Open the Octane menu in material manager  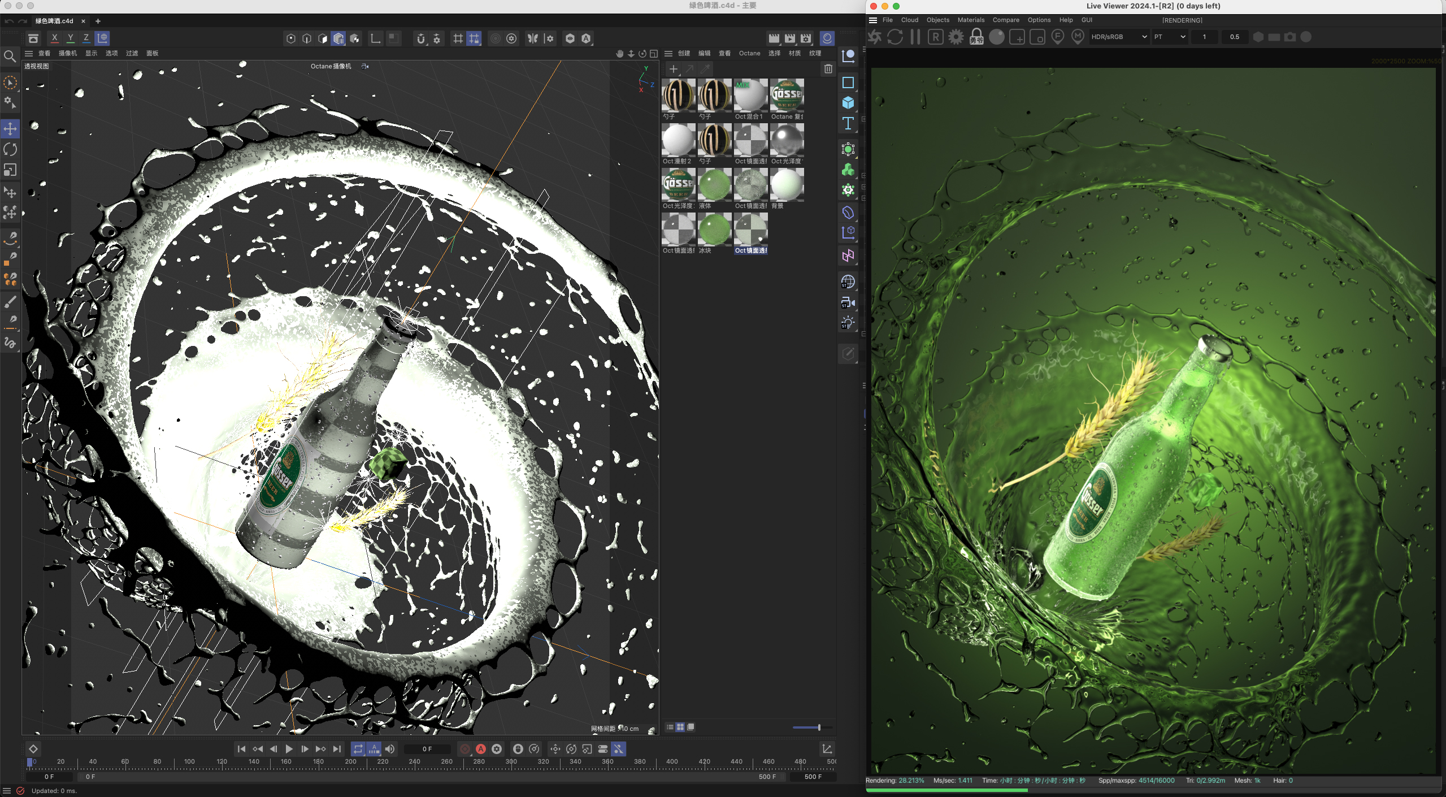(x=750, y=54)
